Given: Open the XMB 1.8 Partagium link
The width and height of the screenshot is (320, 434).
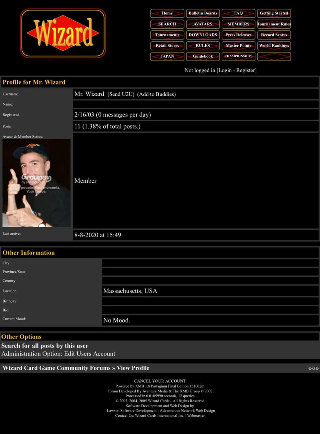Looking at the screenshot, I should [170, 386].
